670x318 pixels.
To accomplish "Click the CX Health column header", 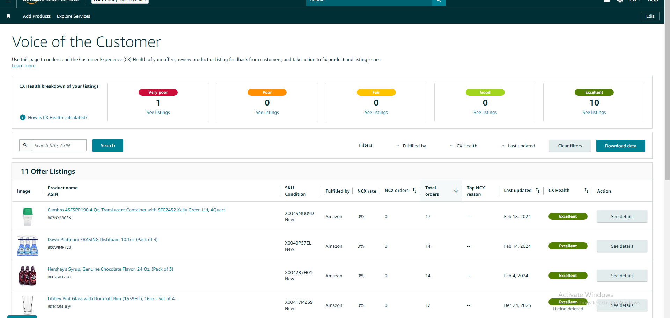I will coord(559,191).
